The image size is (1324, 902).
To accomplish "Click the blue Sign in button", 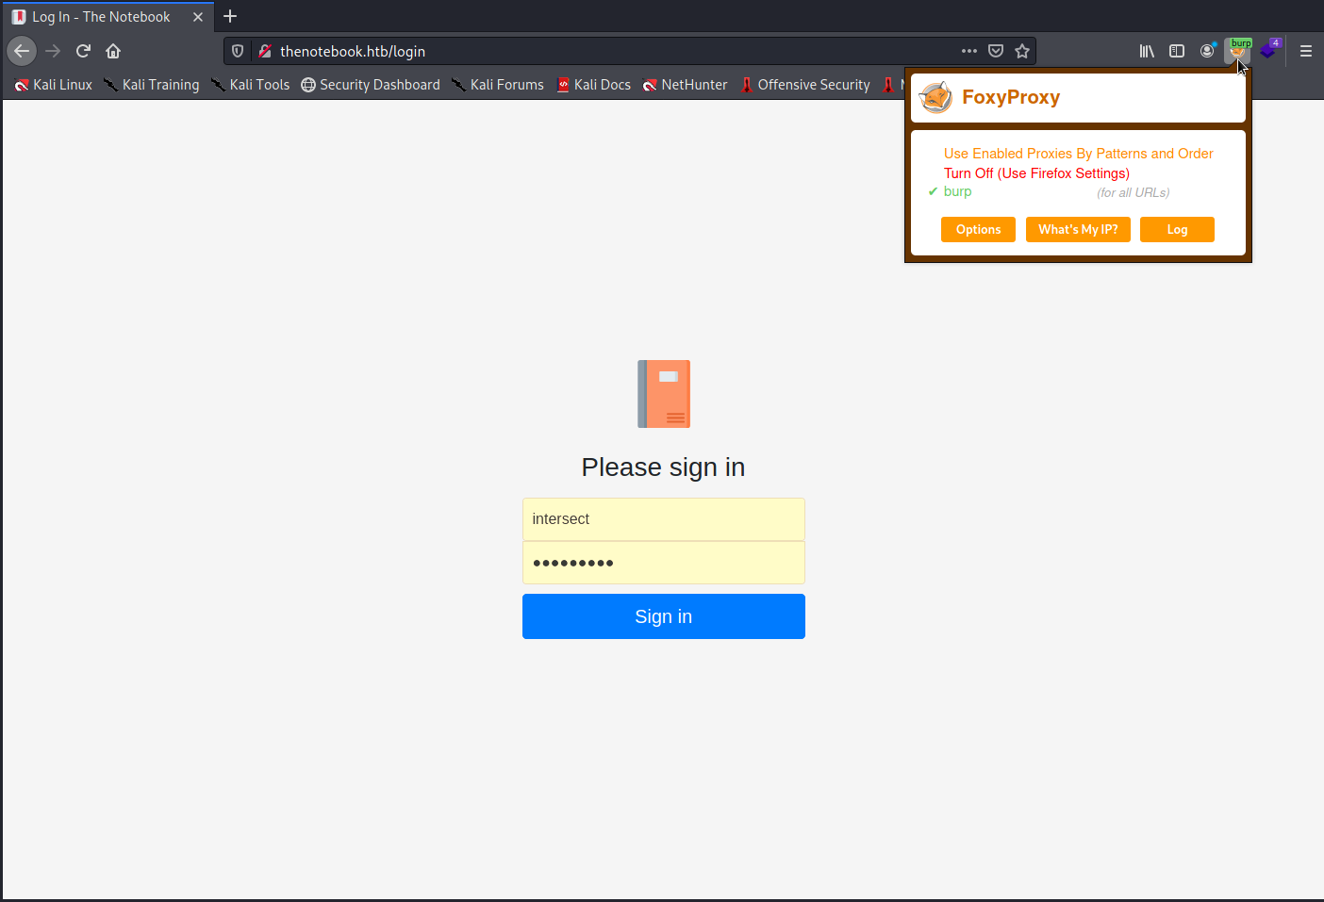I will pos(664,616).
